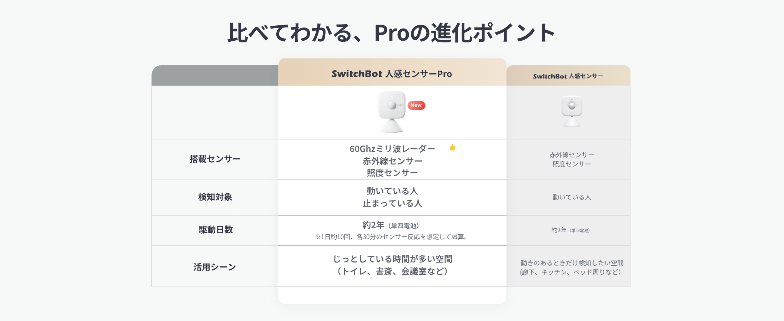Click 止まっている人 in the Pro column

coord(392,203)
